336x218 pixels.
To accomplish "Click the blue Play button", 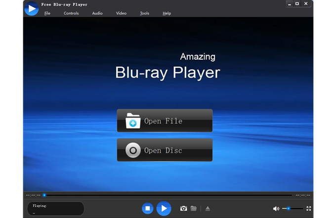I will click(x=164, y=208).
